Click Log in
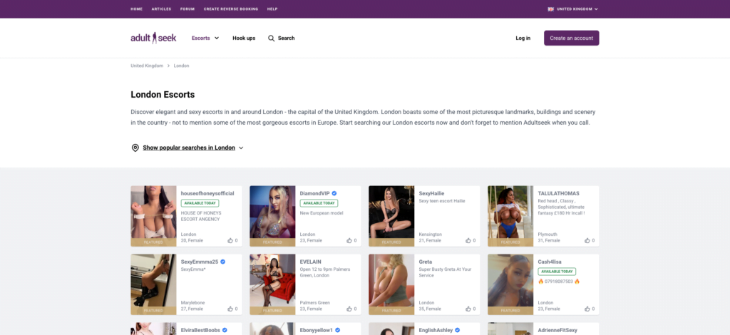This screenshot has height=335, width=730. click(x=523, y=38)
